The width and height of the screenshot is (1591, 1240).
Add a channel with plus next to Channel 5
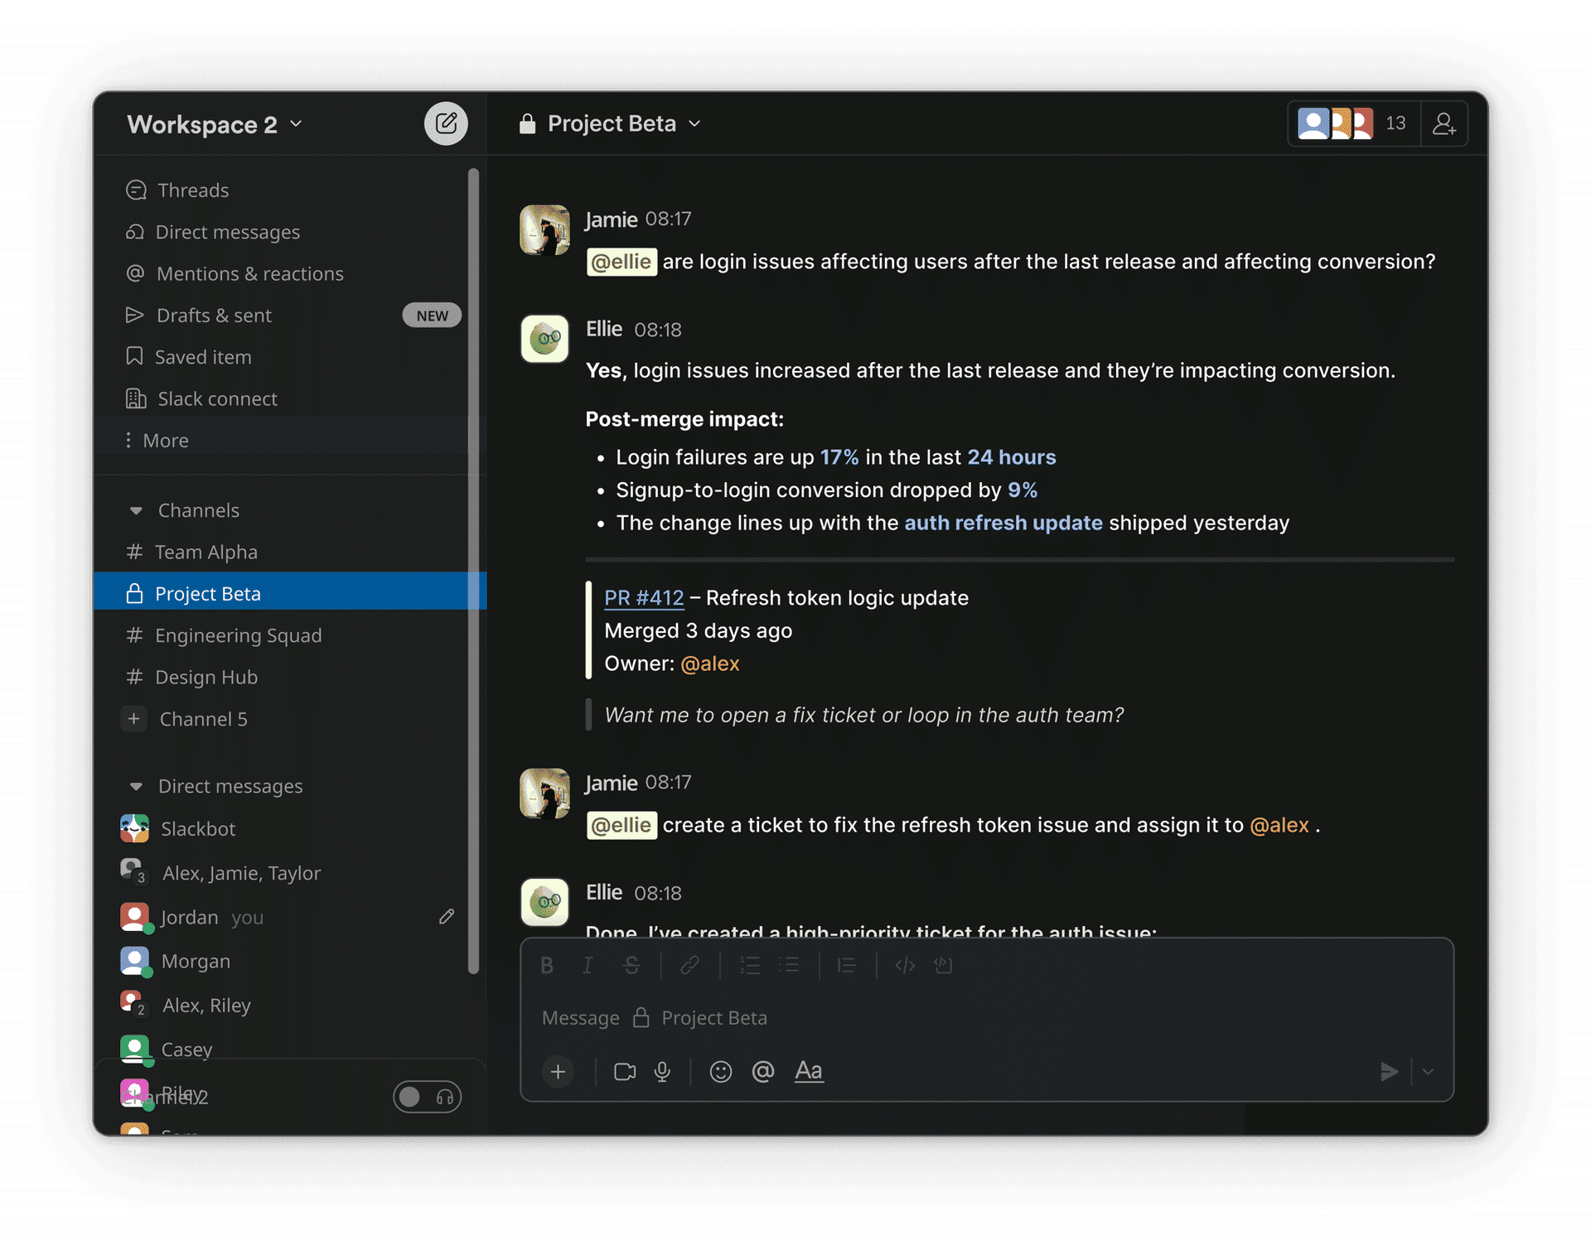pyautogui.click(x=133, y=719)
